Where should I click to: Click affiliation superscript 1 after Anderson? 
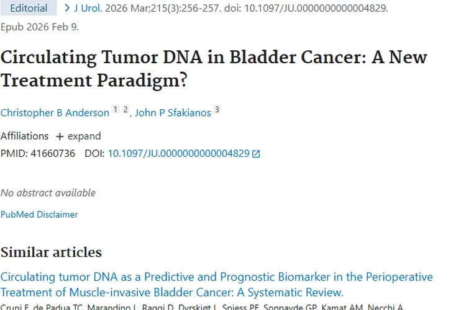(x=115, y=110)
